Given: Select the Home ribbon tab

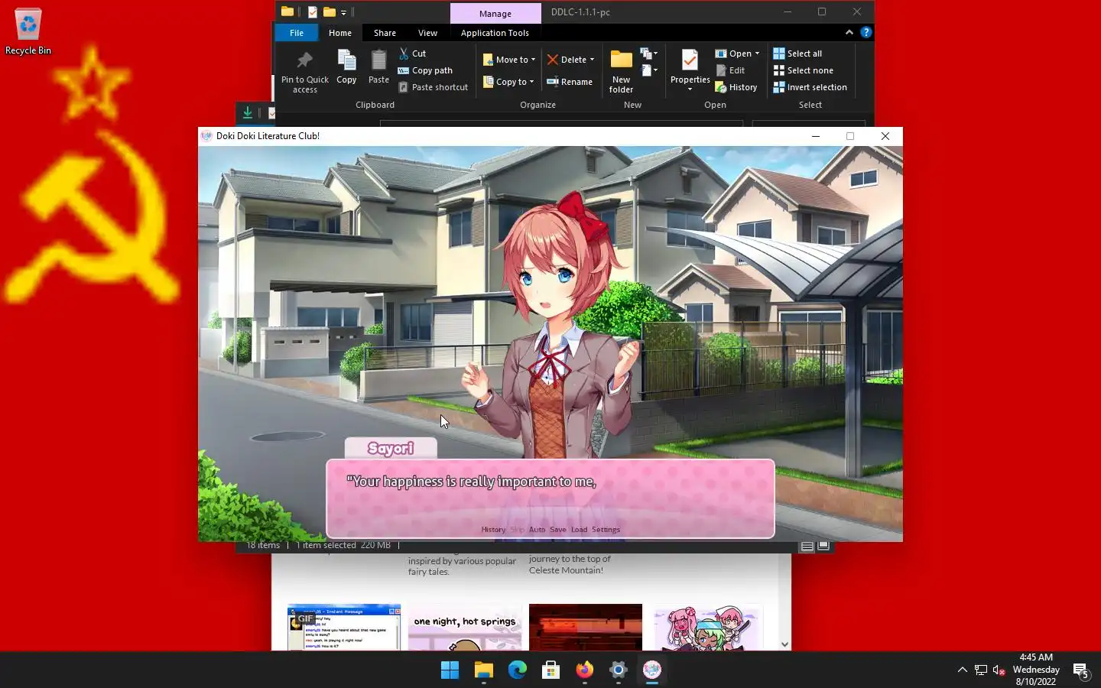Looking at the screenshot, I should pos(340,32).
